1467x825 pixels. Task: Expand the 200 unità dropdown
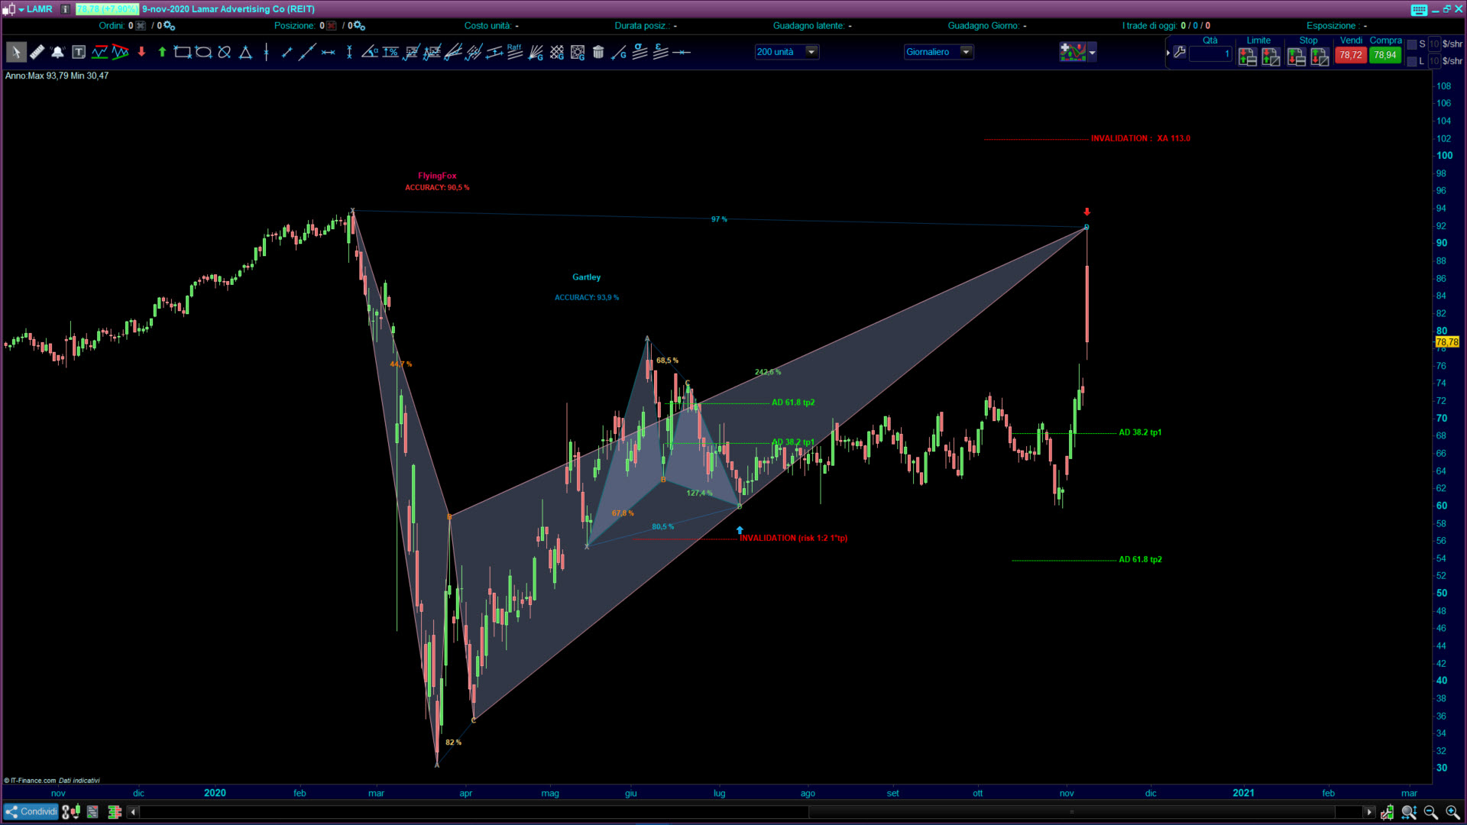click(811, 52)
